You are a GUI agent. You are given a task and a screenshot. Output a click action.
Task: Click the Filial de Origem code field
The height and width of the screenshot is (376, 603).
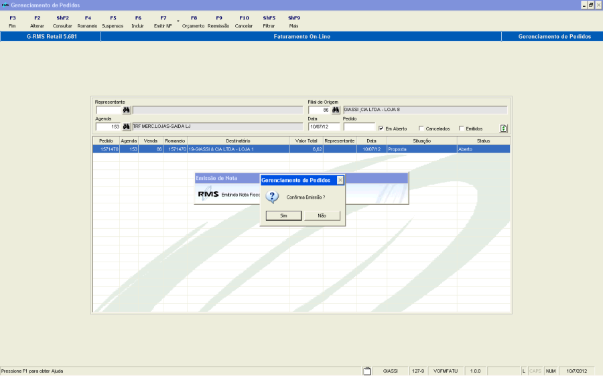(x=319, y=110)
